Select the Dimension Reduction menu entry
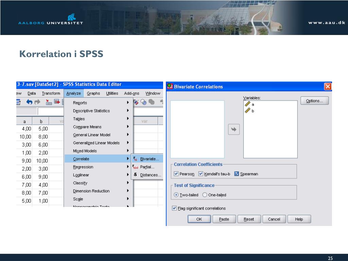 click(98, 191)
